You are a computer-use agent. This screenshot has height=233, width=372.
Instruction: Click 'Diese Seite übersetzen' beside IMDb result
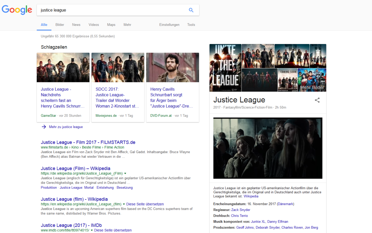tap(113, 230)
